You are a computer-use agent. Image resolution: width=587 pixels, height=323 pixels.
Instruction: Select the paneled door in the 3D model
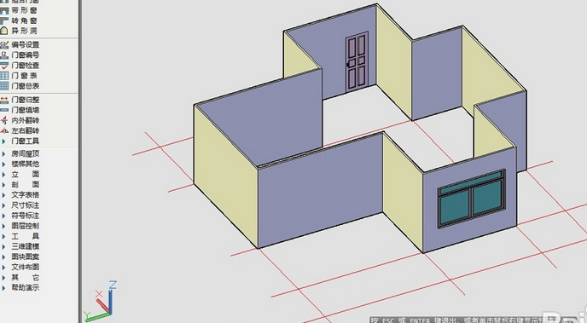pos(357,61)
